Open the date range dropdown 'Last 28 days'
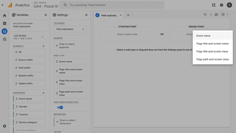The width and height of the screenshot is (236, 133). tap(29, 37)
